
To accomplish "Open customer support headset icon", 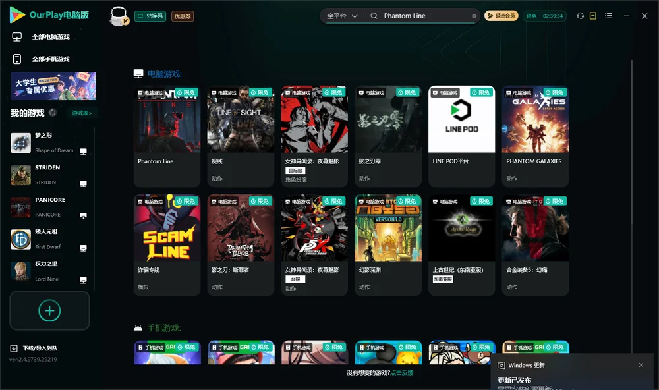I will pos(581,16).
